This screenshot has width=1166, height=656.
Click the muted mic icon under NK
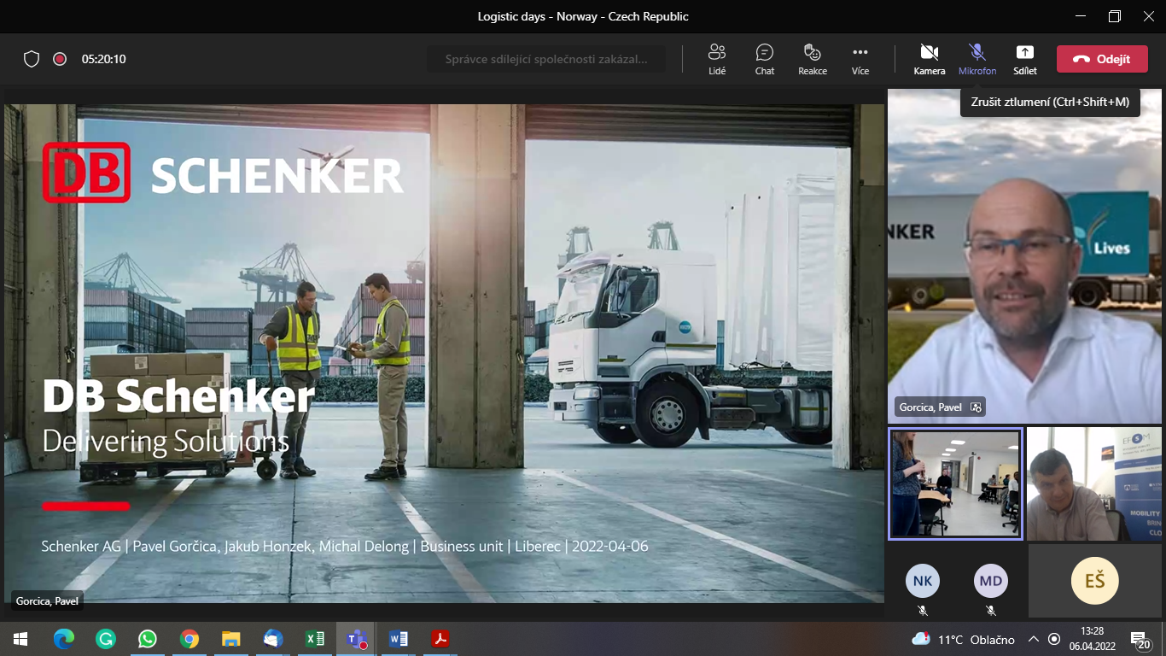tap(923, 611)
